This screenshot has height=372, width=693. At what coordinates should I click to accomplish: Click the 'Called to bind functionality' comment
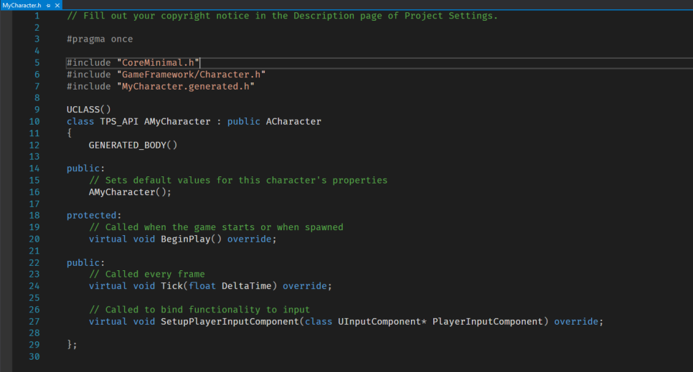pos(199,310)
